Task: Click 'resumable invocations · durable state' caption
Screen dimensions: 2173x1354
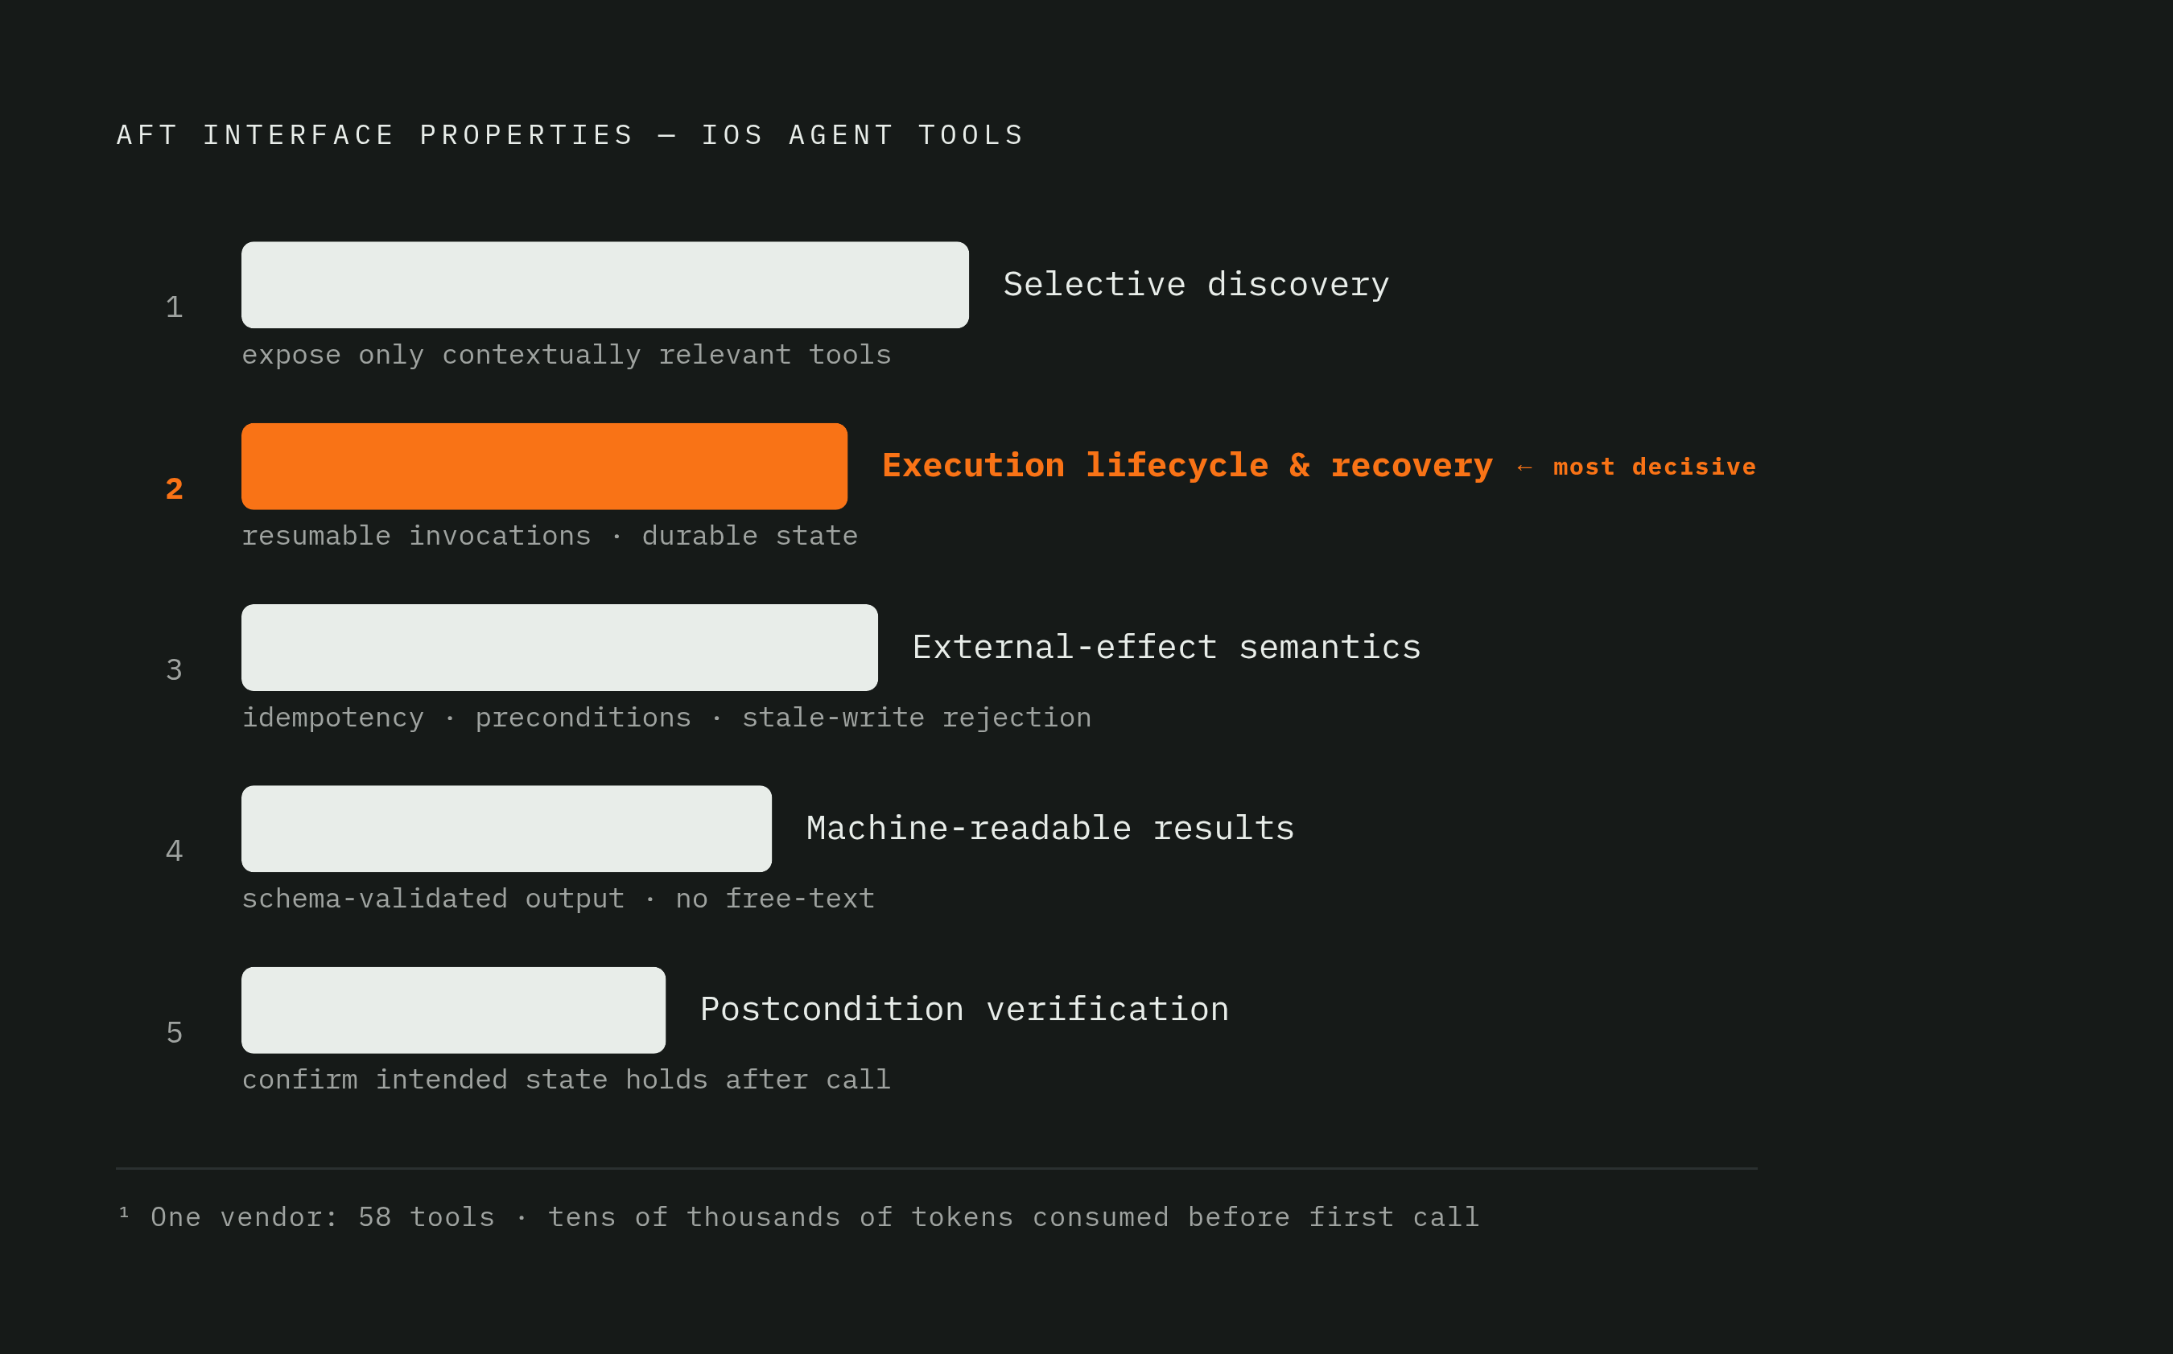Action: click(x=549, y=536)
